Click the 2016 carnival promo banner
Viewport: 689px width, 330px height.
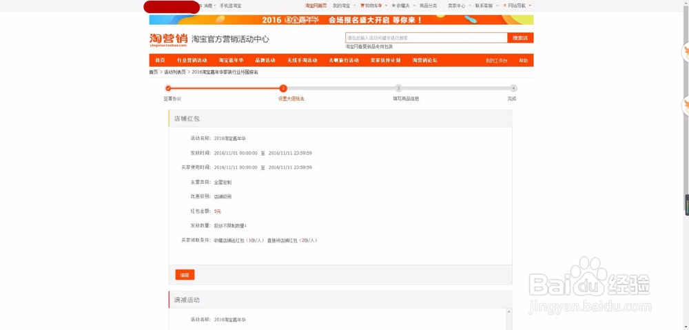pyautogui.click(x=342, y=20)
